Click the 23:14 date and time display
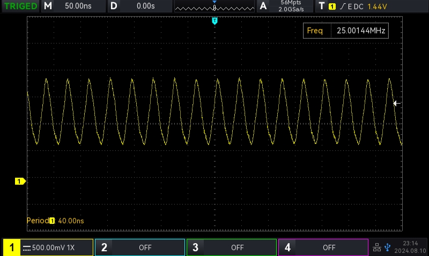Viewport: 429px width, 256px height. 410,247
